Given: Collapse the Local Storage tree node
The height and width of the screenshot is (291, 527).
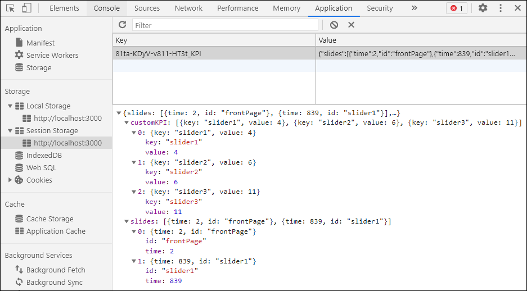Looking at the screenshot, I should (10, 106).
